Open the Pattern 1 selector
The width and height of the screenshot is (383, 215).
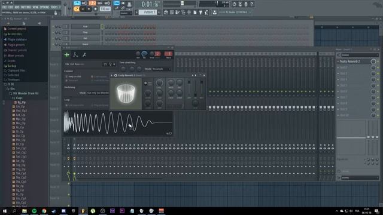coord(148,12)
